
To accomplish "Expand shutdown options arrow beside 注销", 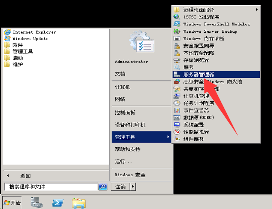I will pyautogui.click(x=133, y=187).
